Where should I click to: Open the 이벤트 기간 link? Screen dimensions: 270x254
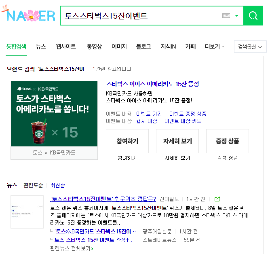pyautogui.click(x=149, y=114)
